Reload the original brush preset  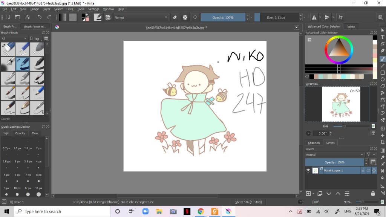(195, 17)
